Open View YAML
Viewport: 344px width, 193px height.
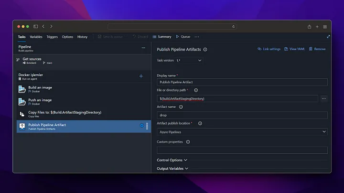coord(294,49)
